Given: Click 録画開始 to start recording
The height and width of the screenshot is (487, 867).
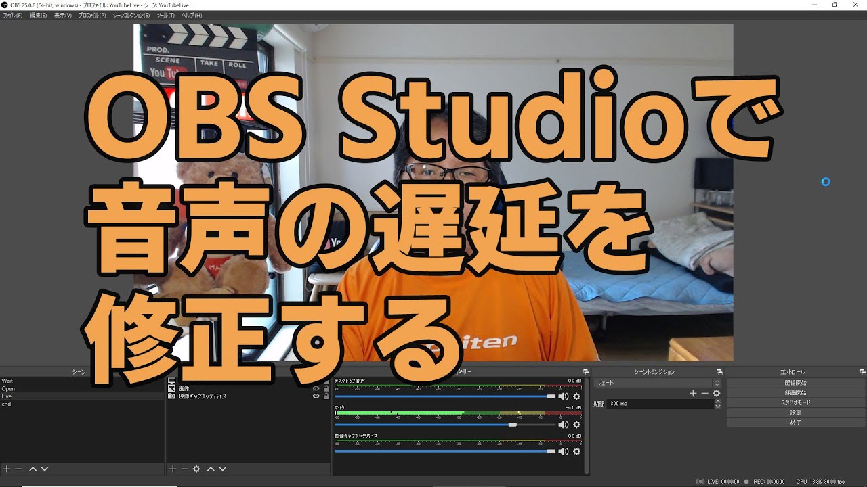Looking at the screenshot, I should 796,393.
